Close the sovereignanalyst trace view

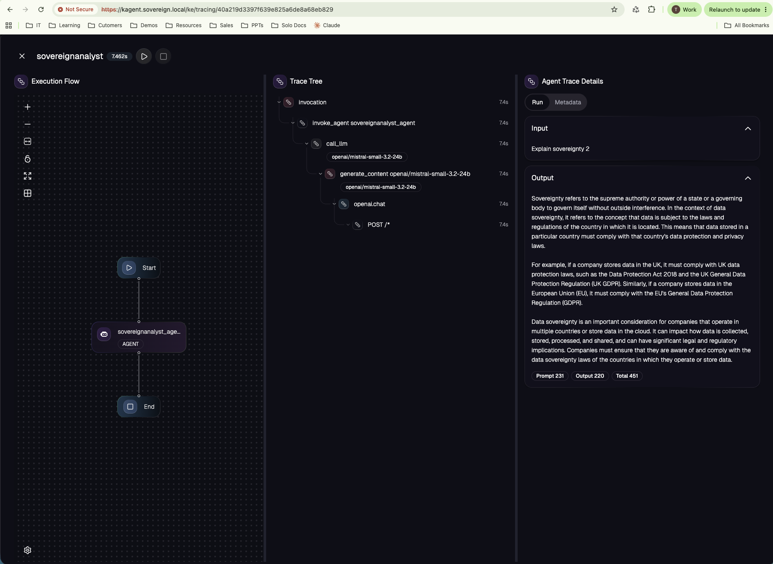click(22, 56)
